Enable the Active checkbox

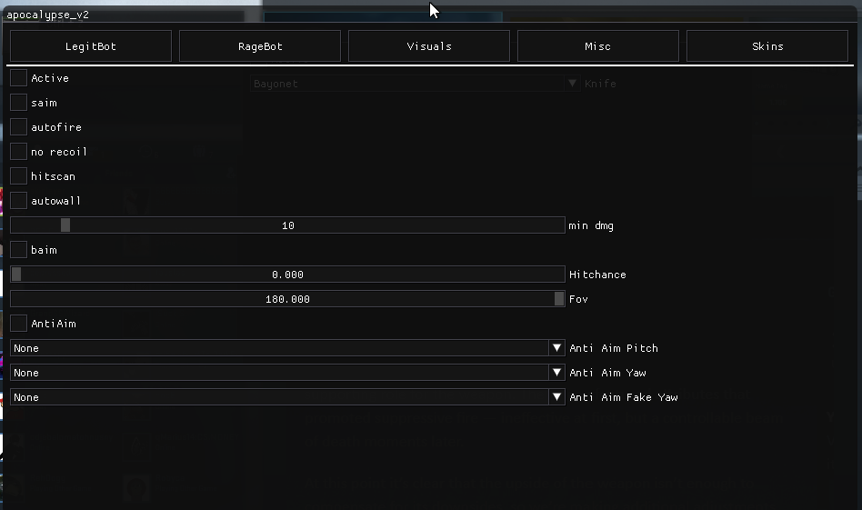(x=19, y=78)
